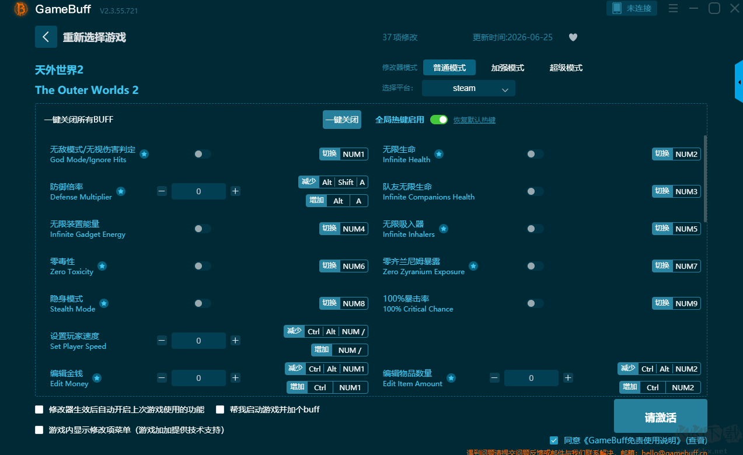Click the phone connection status icon
This screenshot has height=455, width=743.
click(x=616, y=8)
